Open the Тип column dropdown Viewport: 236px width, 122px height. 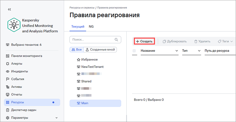(199, 51)
